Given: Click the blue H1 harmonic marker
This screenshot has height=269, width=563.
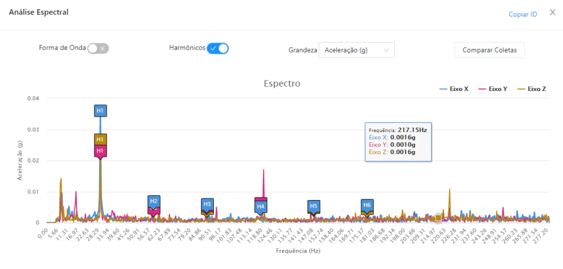Looking at the screenshot, I should click(x=100, y=111).
